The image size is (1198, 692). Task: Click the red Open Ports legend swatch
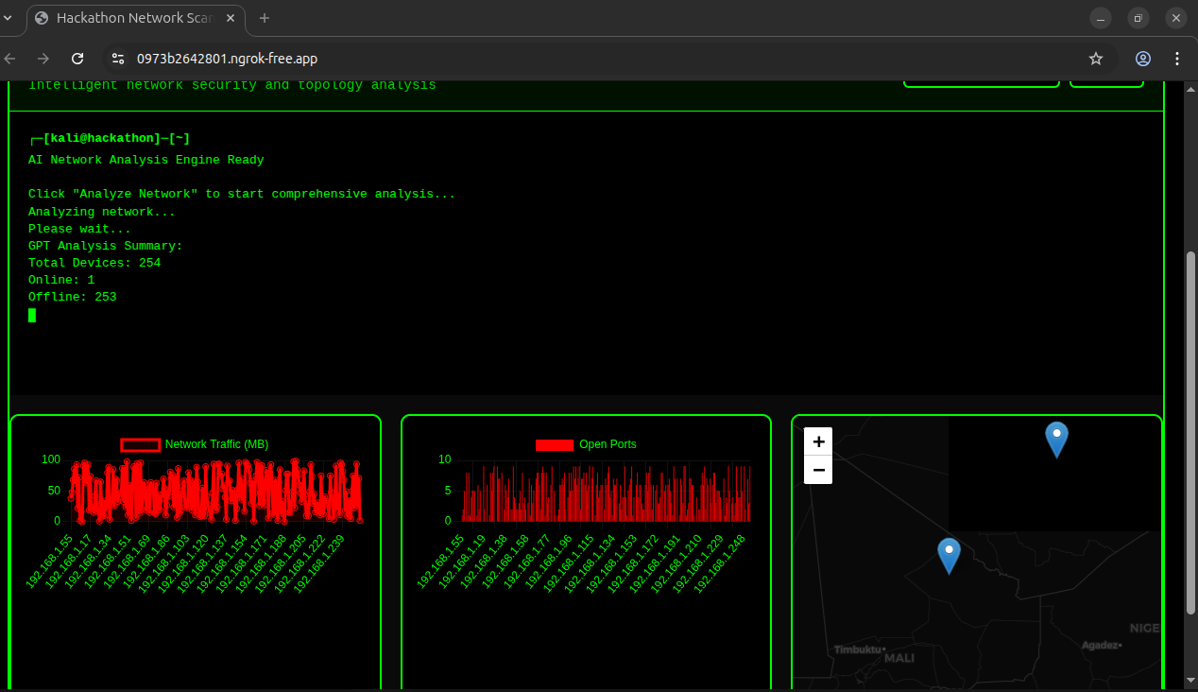pyautogui.click(x=555, y=444)
